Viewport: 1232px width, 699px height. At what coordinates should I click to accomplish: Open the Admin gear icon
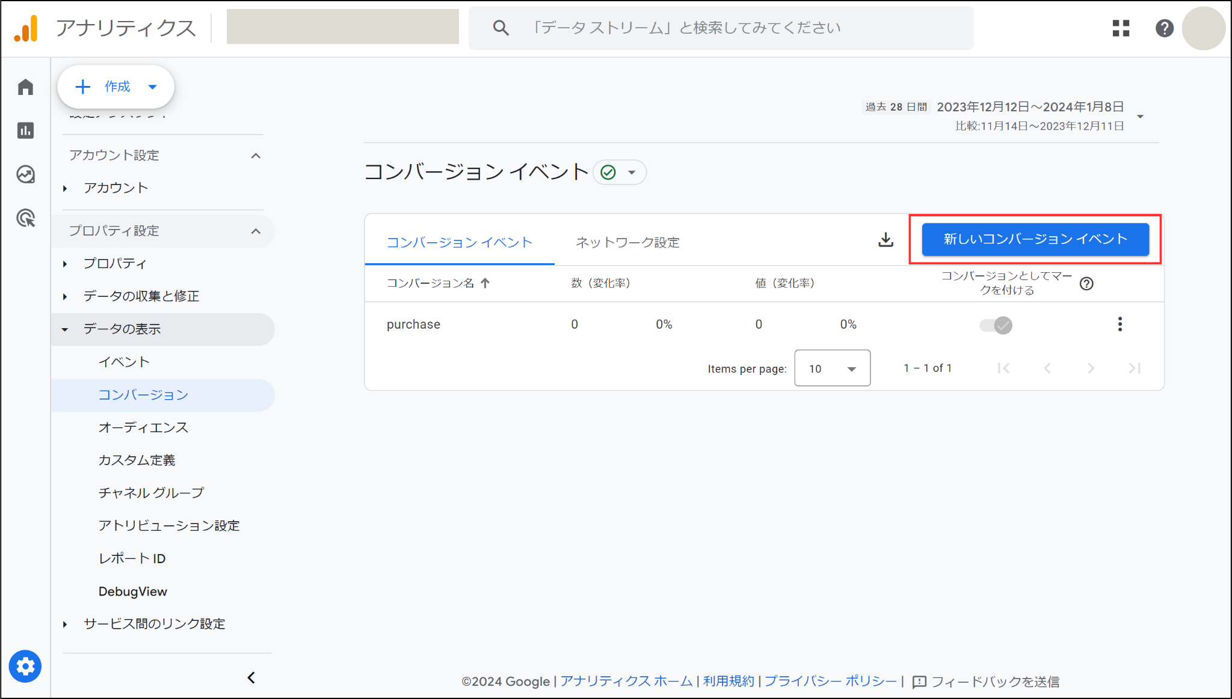[x=25, y=667]
